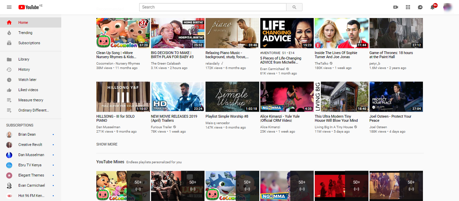Open History from the sidebar

click(x=31, y=69)
